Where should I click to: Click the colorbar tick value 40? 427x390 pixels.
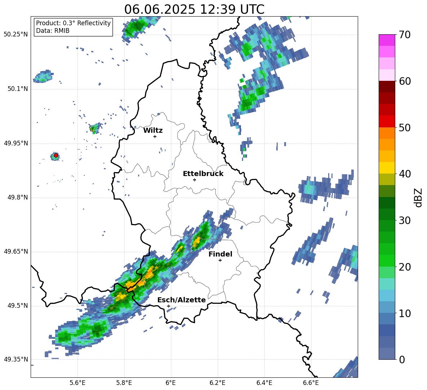405,174
